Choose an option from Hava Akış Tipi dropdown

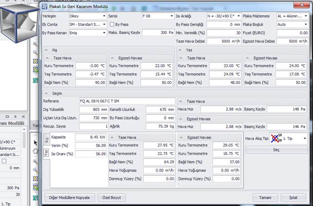[304, 138]
